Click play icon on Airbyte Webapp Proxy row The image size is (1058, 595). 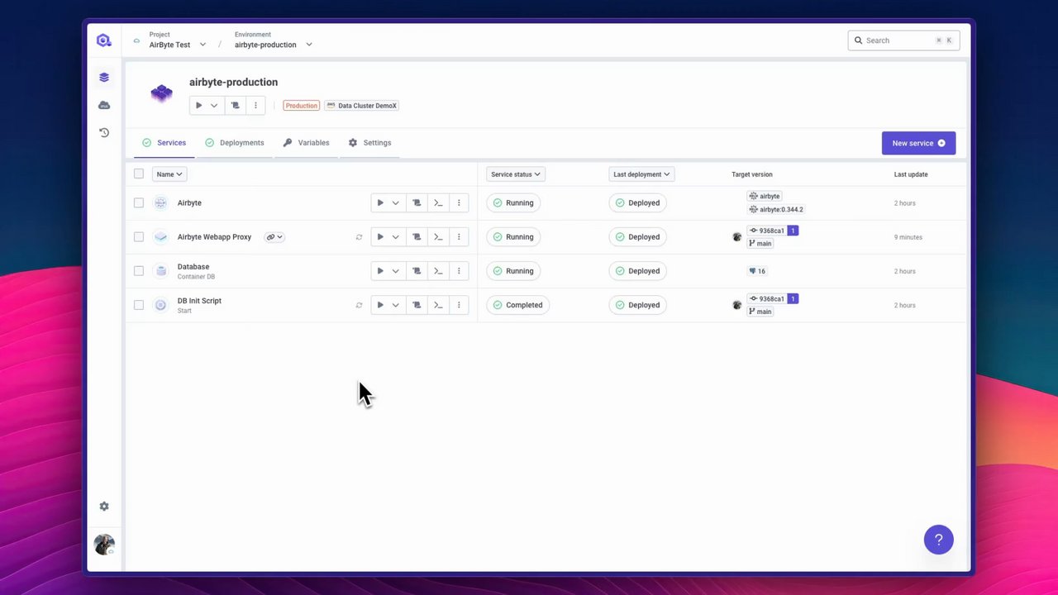[x=380, y=237]
